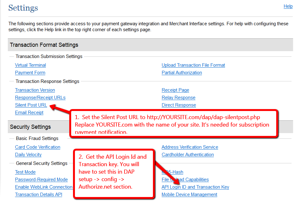This screenshot has width=294, height=202.
Task: Open the Help page
Action: [288, 6]
